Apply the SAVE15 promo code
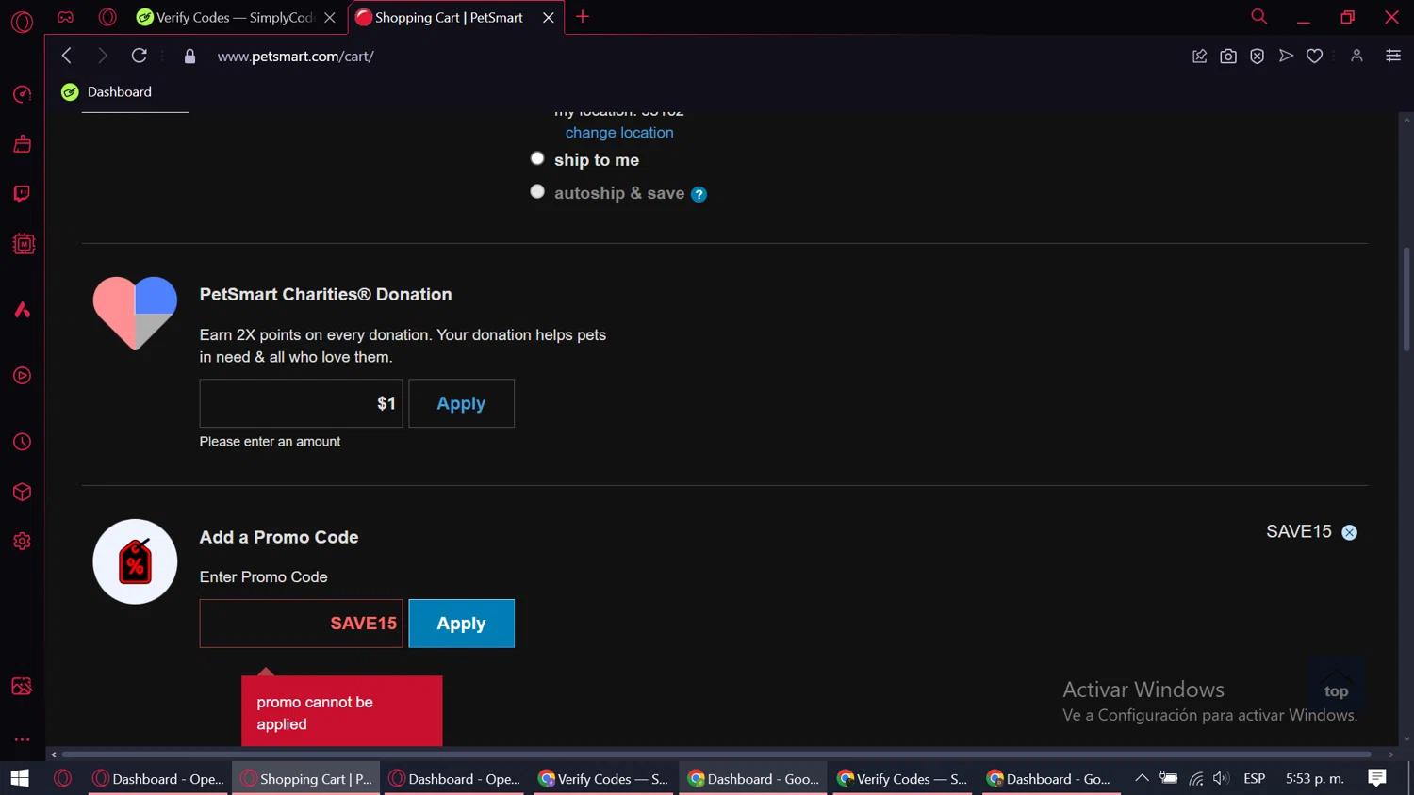Screen dimensions: 1414x795 462,624
